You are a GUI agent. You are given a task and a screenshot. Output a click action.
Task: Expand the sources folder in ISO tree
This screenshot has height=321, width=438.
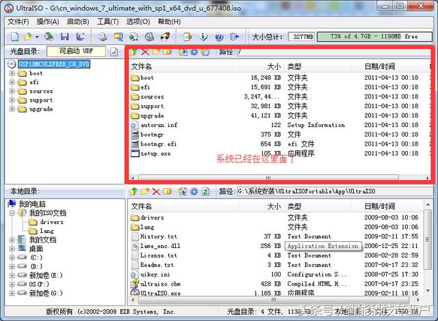click(12, 91)
